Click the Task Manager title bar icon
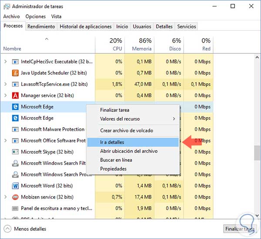The width and height of the screenshot is (261, 239). (x=7, y=7)
